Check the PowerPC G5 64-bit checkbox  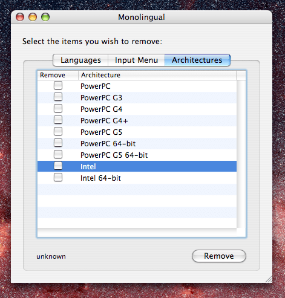point(58,154)
